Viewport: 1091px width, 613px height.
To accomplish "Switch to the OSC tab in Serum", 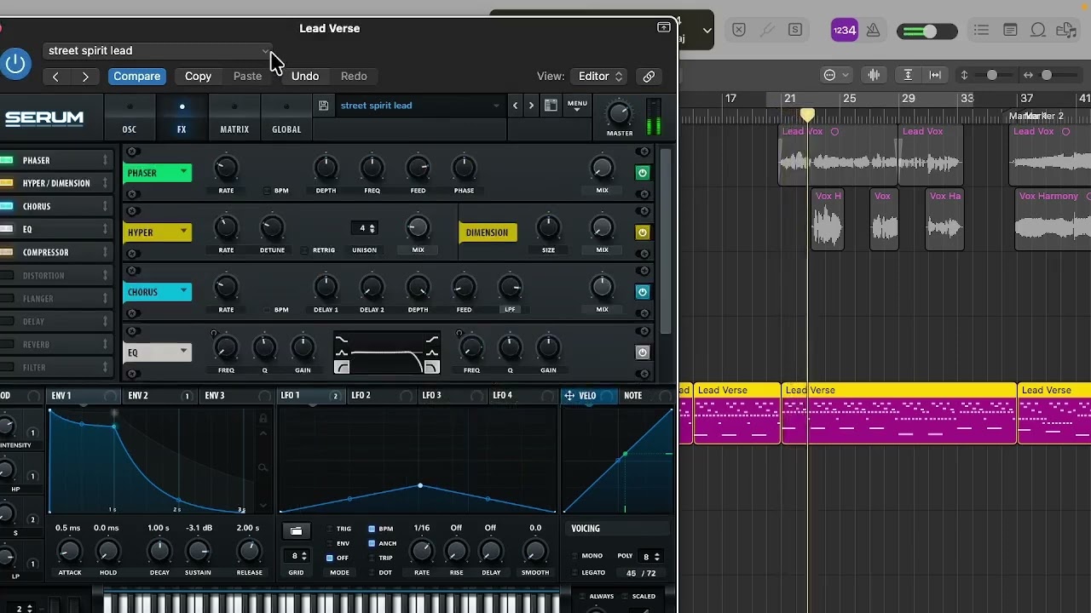I will tap(130, 118).
